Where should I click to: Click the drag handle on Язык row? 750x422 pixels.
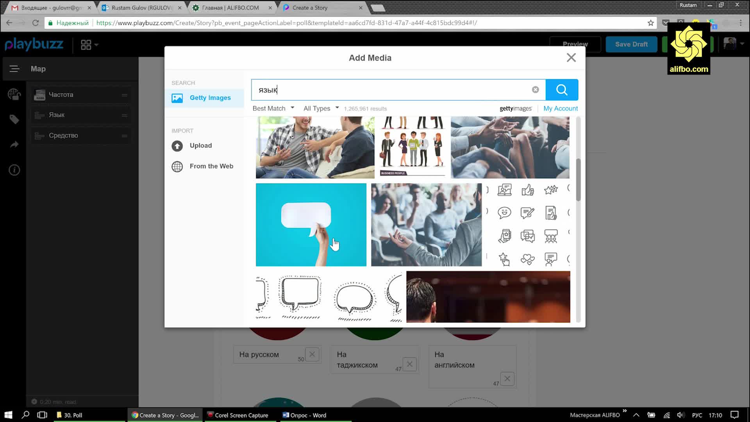(124, 115)
